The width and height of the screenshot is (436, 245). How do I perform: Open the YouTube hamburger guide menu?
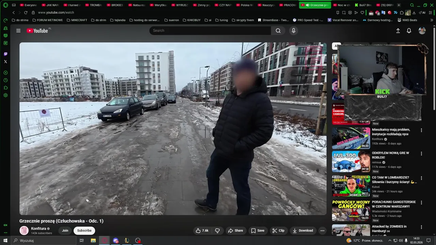click(x=18, y=31)
